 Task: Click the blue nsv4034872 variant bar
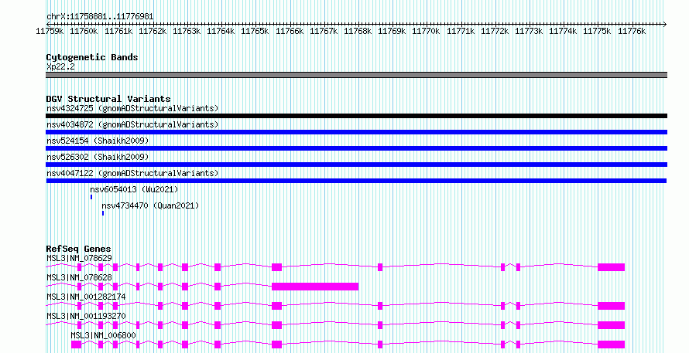point(356,132)
